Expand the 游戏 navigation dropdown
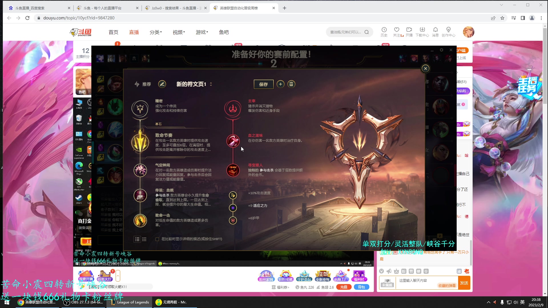The width and height of the screenshot is (548, 308). pyautogui.click(x=202, y=32)
